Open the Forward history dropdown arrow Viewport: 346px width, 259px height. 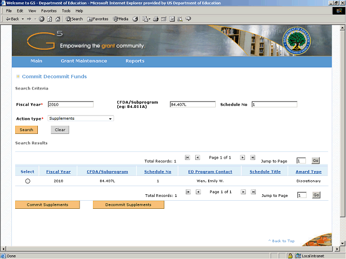(35, 19)
